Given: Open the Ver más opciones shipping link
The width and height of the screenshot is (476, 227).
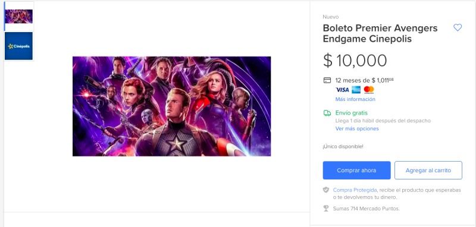Looking at the screenshot, I should tap(357, 128).
